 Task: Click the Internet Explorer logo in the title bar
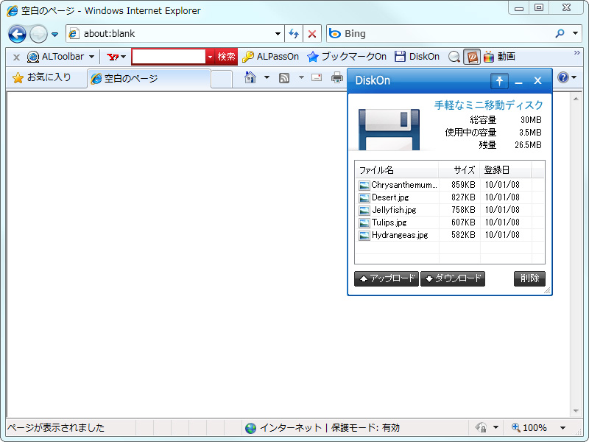click(13, 10)
